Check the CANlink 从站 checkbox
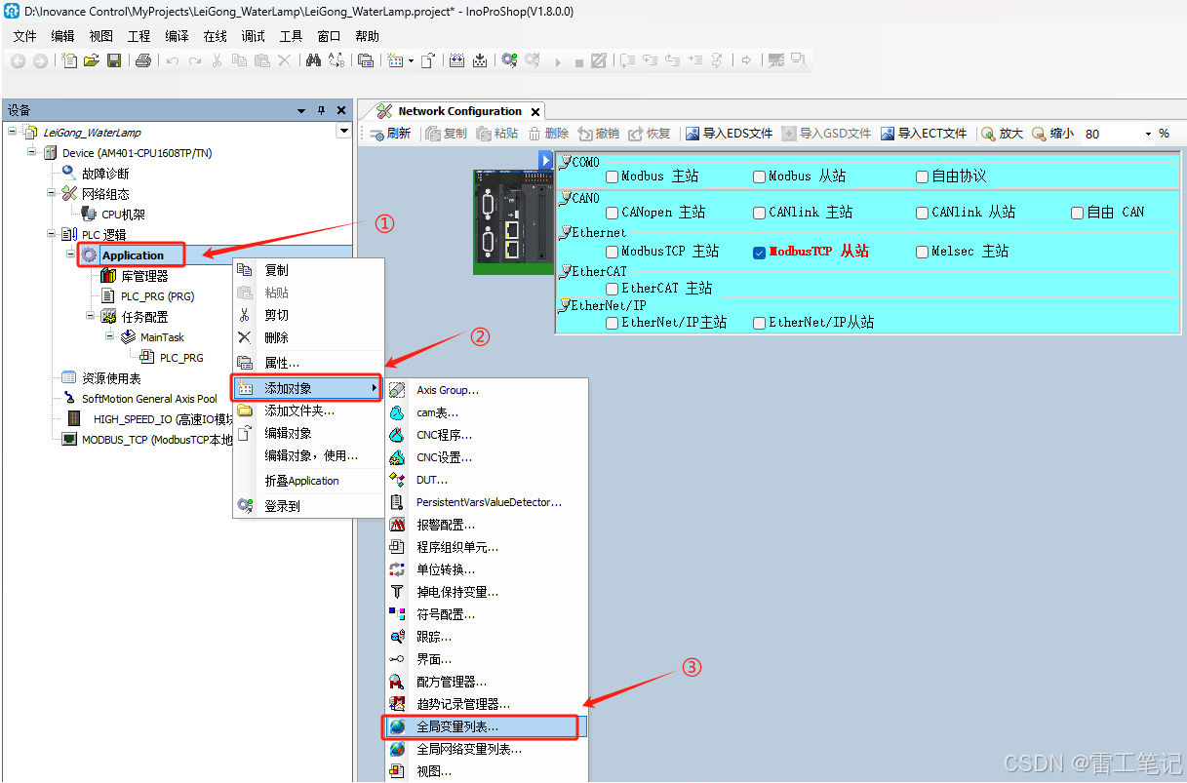The width and height of the screenshot is (1187, 783). click(x=922, y=213)
